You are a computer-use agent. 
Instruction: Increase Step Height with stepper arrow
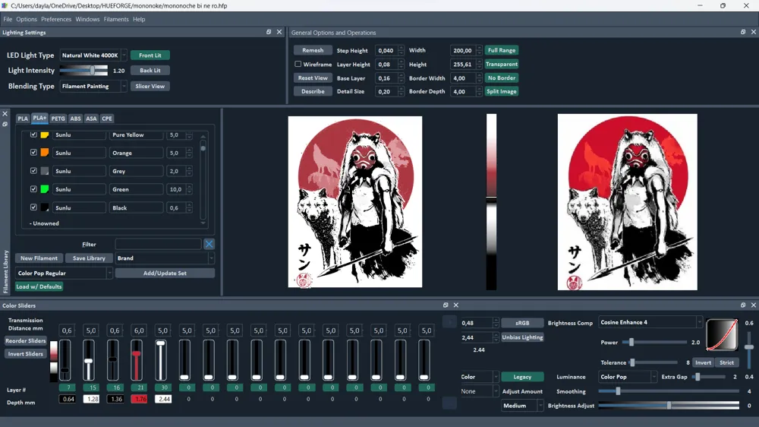click(401, 48)
